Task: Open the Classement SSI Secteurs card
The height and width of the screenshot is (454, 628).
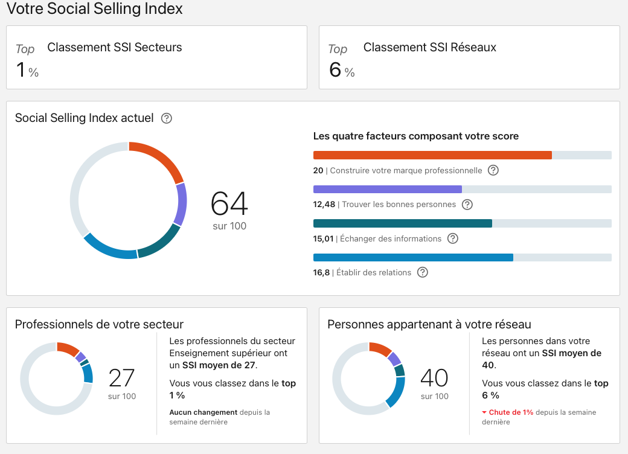Action: [156, 57]
